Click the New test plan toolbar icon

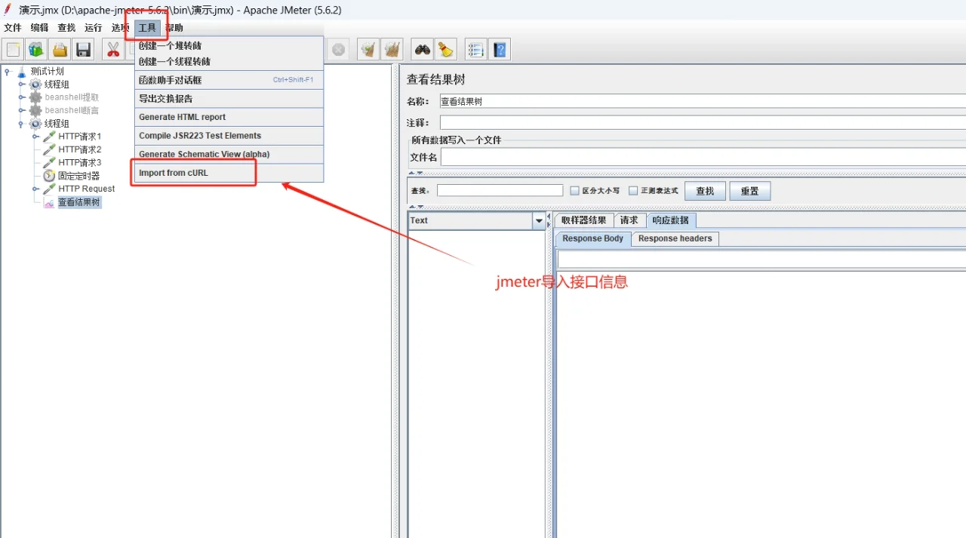click(14, 50)
